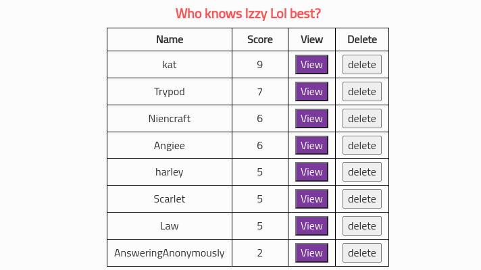Screen dimensions: 481x270
Task: Delete Angiee's score
Action: click(x=361, y=146)
